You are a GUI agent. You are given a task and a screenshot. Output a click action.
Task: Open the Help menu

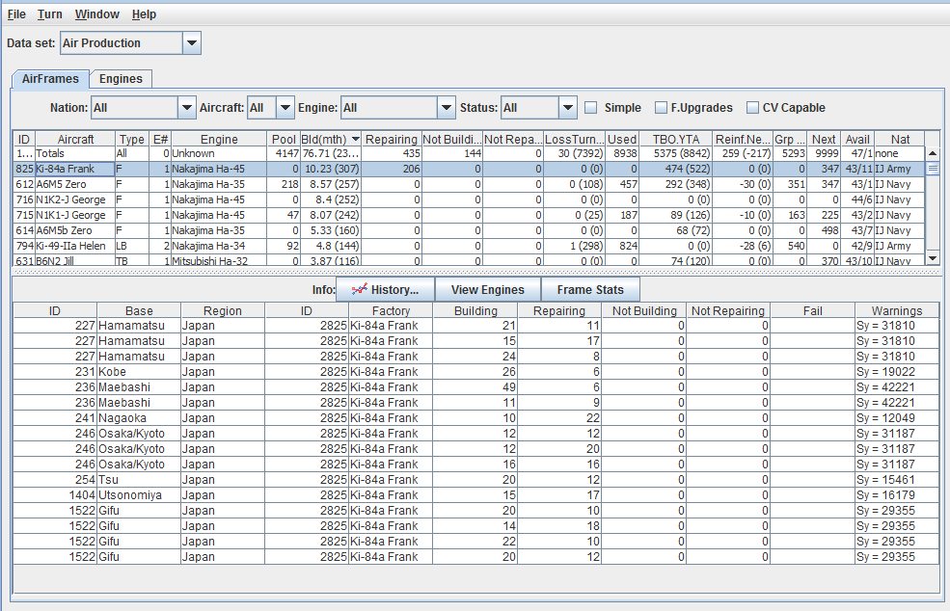click(x=145, y=13)
